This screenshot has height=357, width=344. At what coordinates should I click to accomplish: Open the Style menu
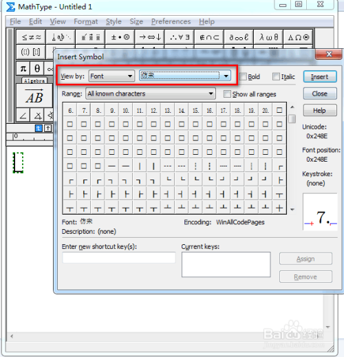tap(114, 21)
